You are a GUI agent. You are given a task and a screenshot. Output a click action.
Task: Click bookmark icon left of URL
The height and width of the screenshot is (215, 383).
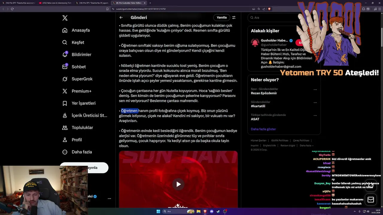(x=107, y=9)
